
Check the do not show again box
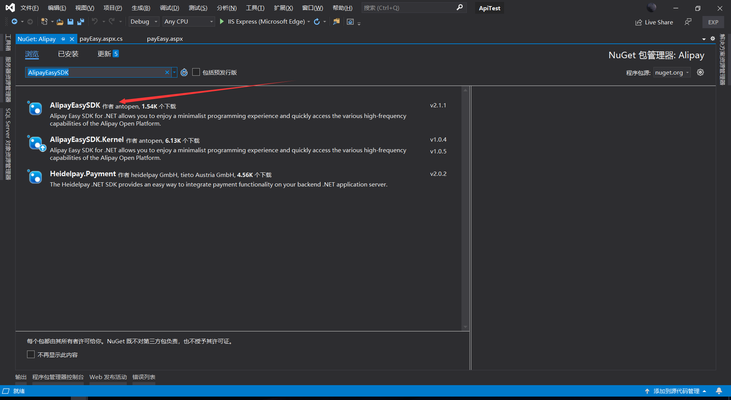point(31,354)
